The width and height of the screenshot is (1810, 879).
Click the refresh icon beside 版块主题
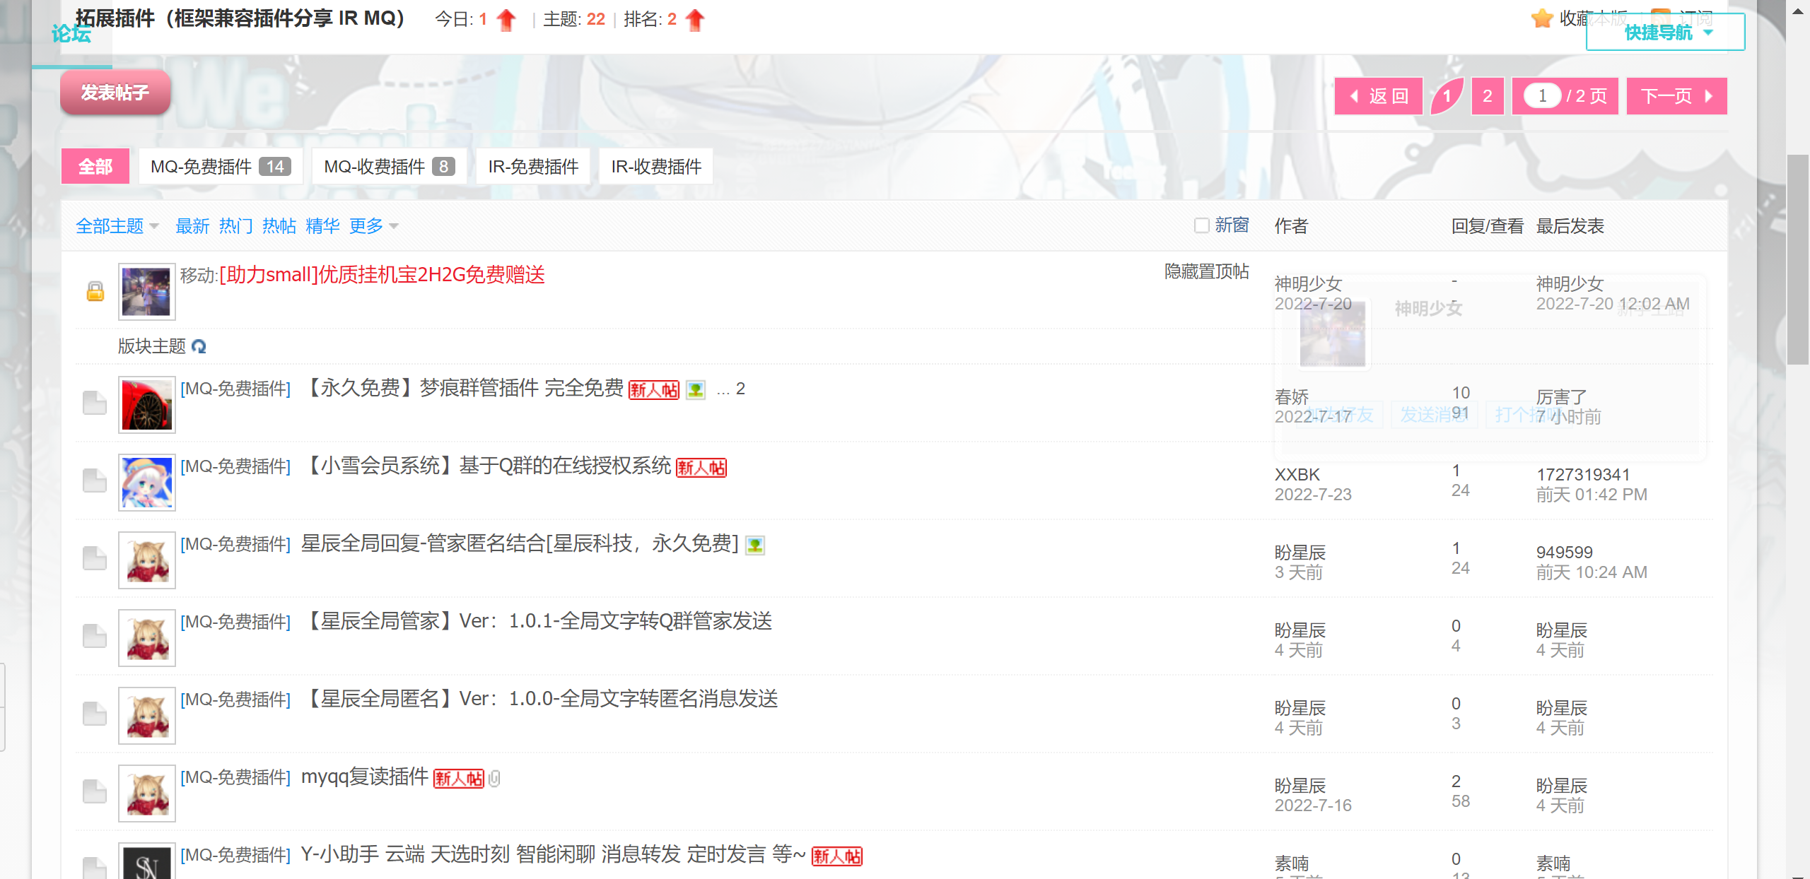pos(199,346)
